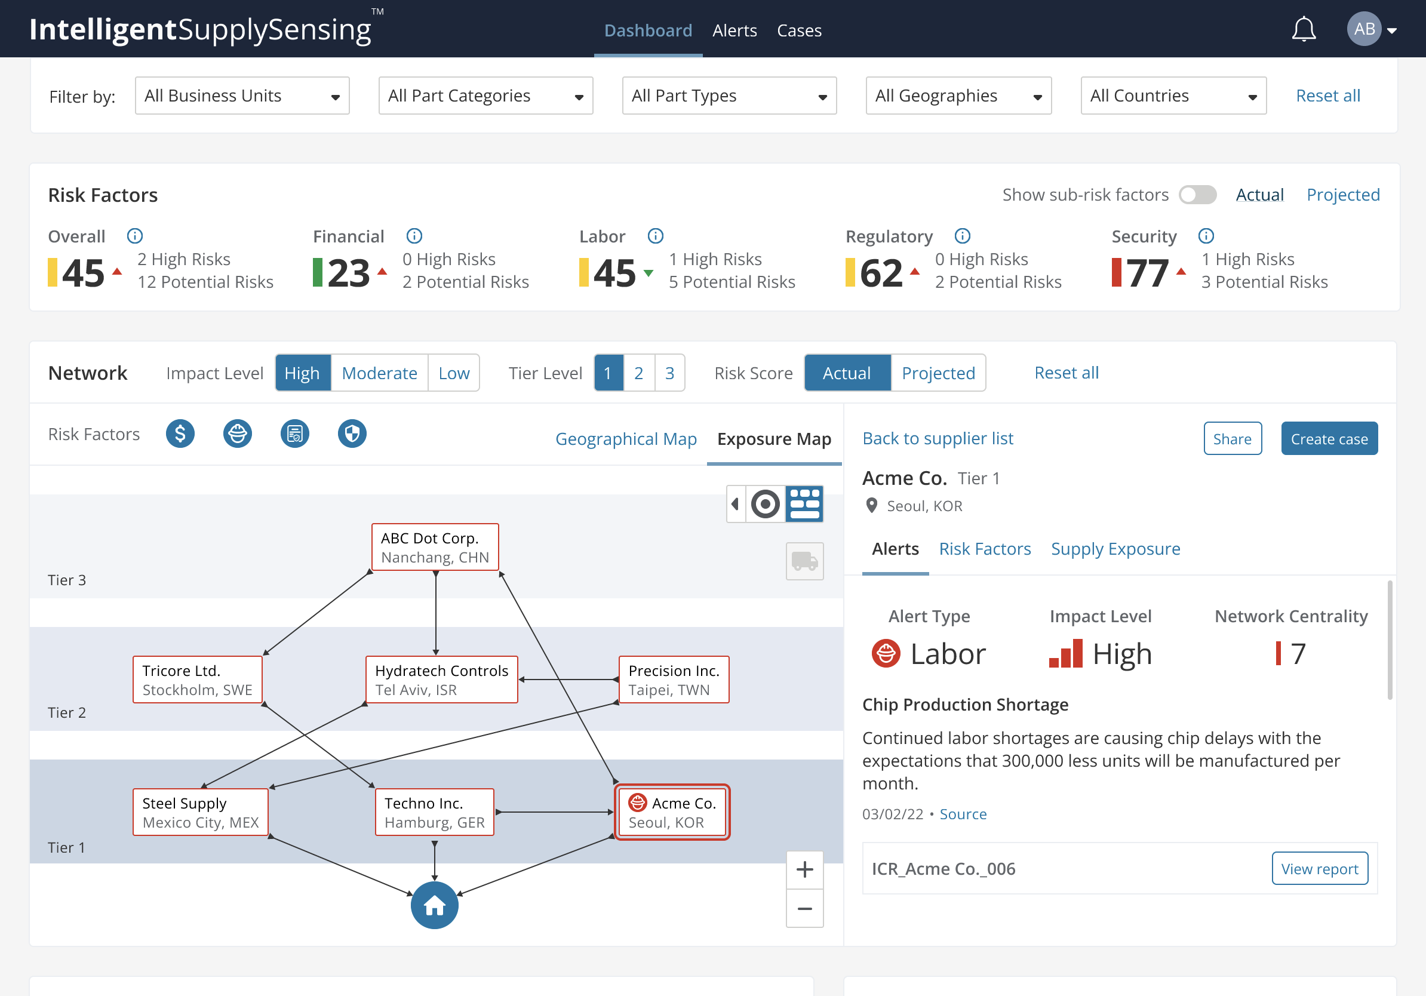The image size is (1426, 996).
Task: Click the View report button
Action: (x=1319, y=867)
